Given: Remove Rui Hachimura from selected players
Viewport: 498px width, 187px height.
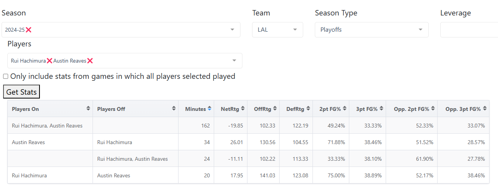Looking at the screenshot, I should 49,61.
